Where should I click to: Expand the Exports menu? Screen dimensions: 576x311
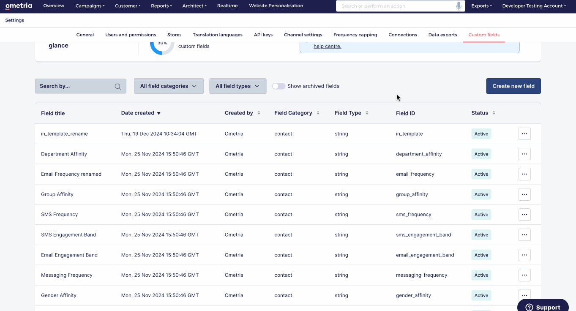[482, 6]
